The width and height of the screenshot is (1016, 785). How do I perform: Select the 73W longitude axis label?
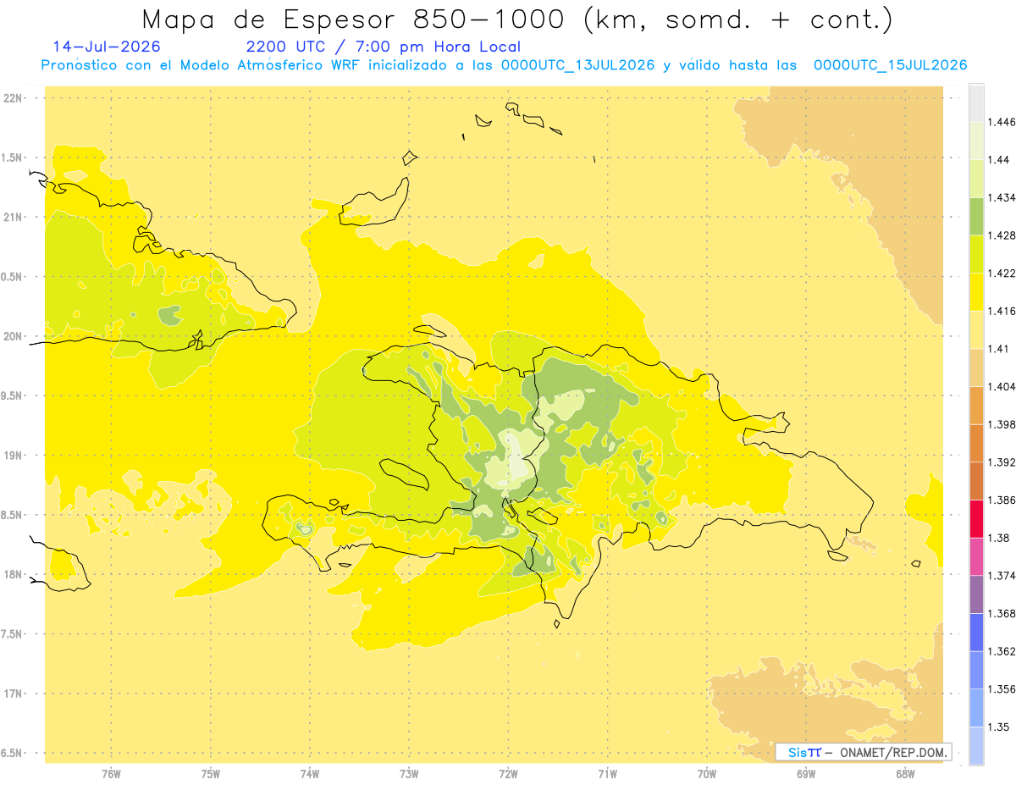click(x=409, y=774)
